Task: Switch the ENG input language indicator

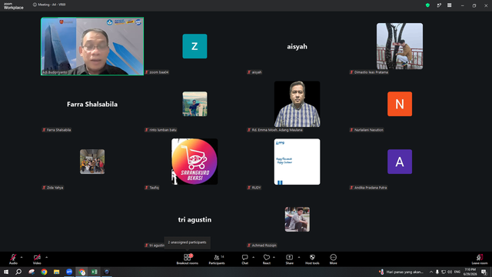Action: pyautogui.click(x=457, y=272)
